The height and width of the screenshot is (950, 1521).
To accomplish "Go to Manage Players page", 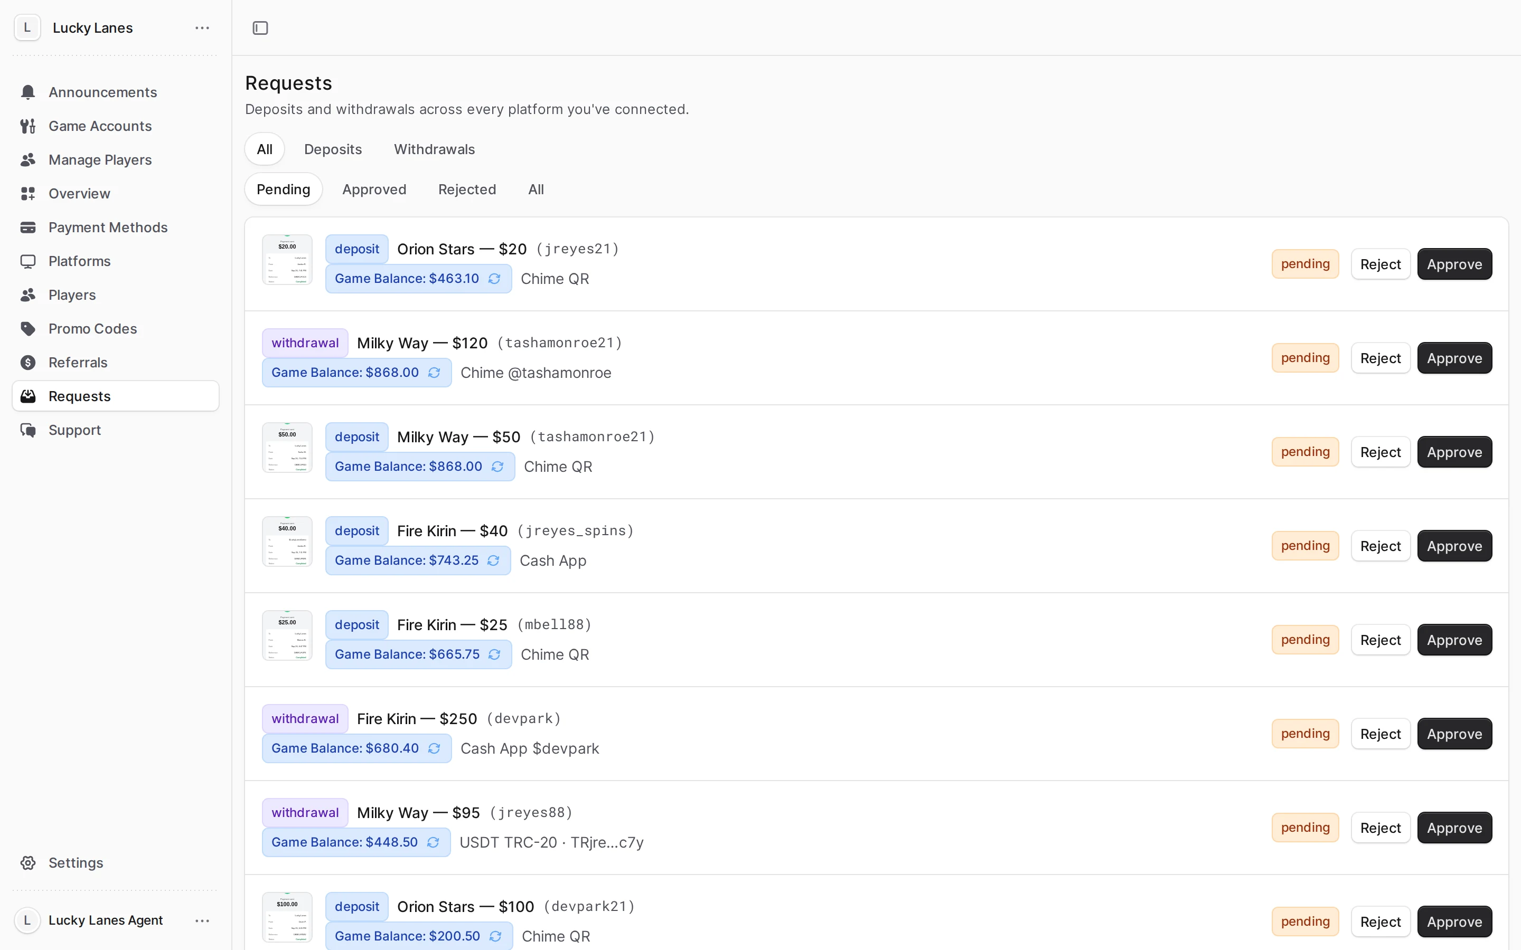I will [x=116, y=159].
